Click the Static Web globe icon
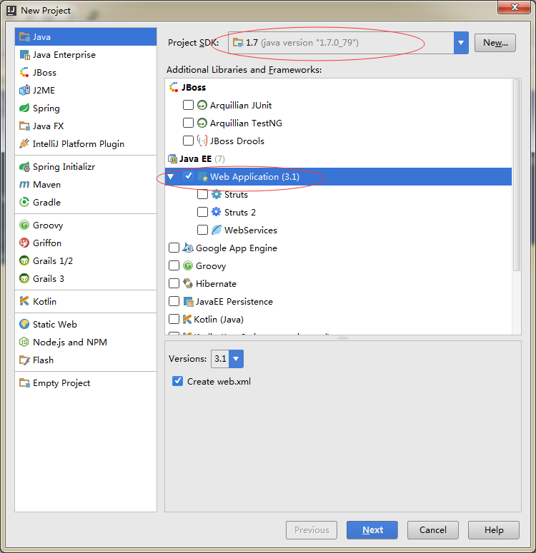The height and width of the screenshot is (553, 536). pyautogui.click(x=24, y=324)
